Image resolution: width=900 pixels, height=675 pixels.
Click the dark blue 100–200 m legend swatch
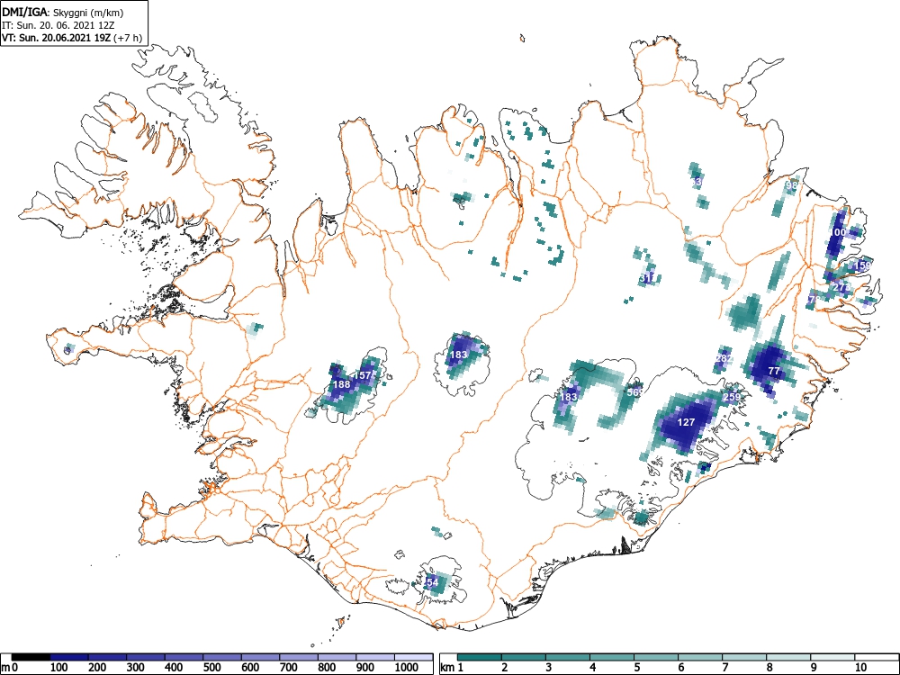(69, 657)
